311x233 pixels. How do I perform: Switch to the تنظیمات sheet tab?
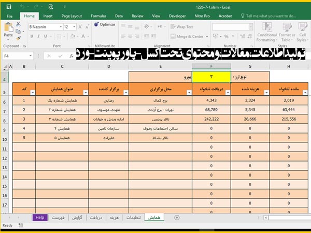[x=134, y=217]
